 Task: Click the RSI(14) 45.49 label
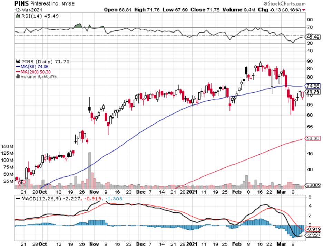point(40,16)
